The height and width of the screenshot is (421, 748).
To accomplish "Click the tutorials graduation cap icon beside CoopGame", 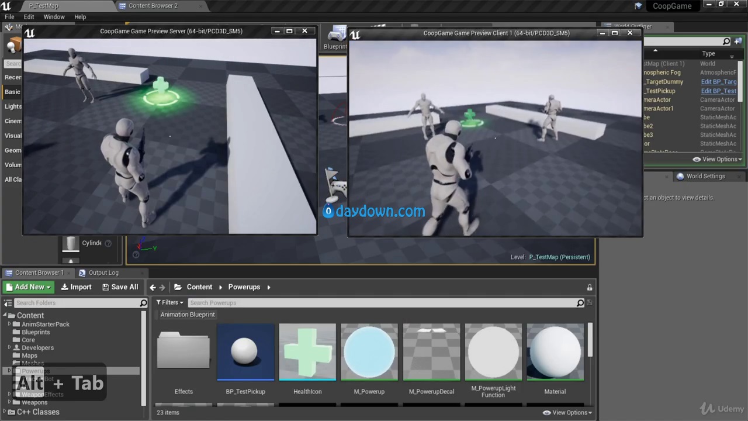I will pos(638,6).
